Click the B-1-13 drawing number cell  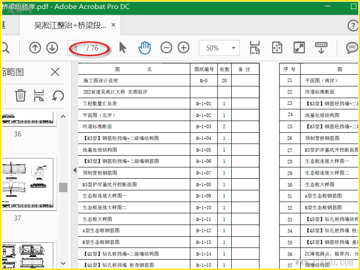203,243
